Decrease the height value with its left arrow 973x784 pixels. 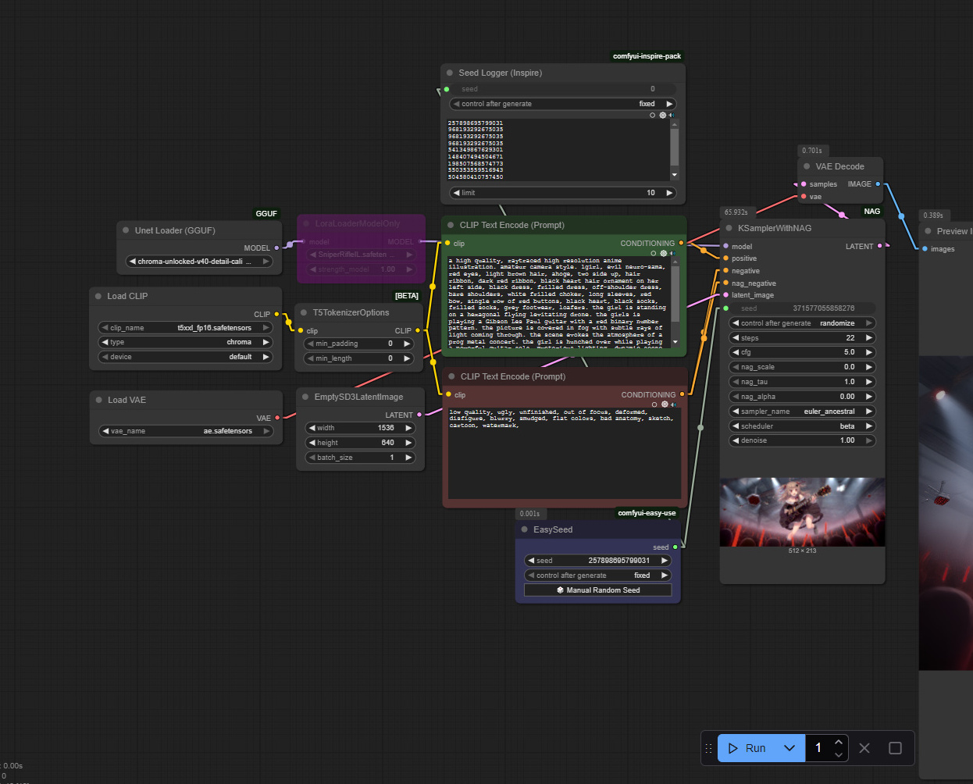(312, 443)
